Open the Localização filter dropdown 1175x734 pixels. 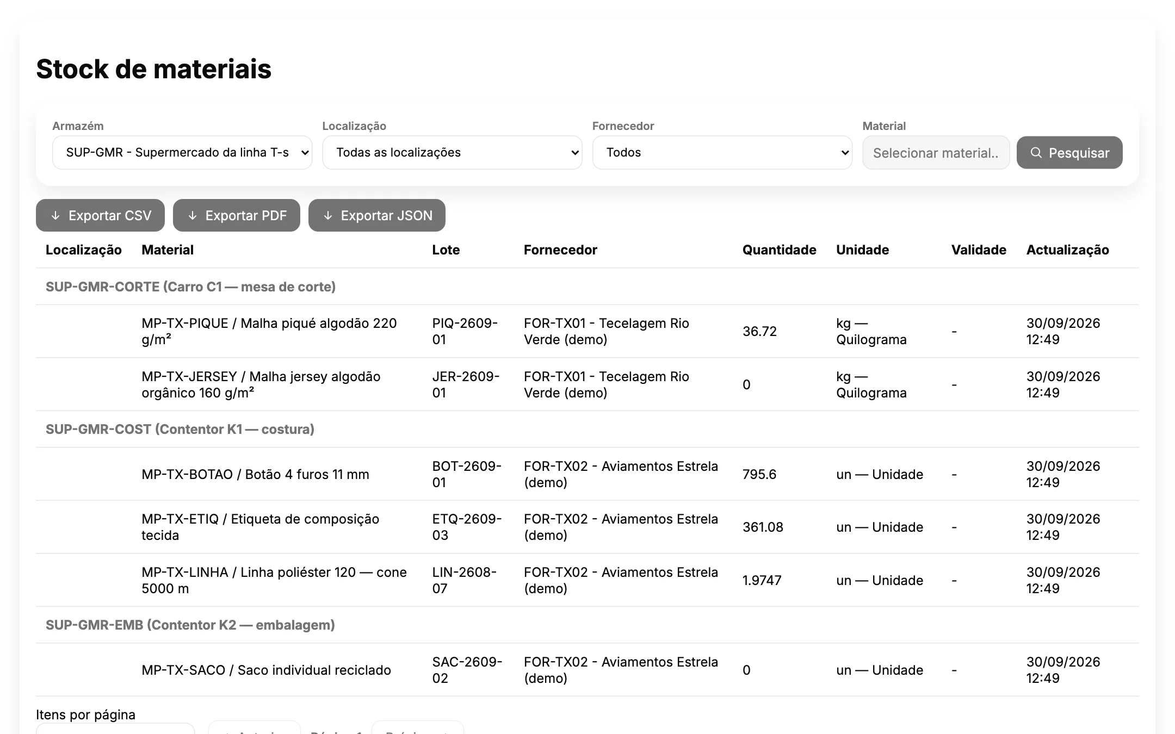pyautogui.click(x=452, y=152)
